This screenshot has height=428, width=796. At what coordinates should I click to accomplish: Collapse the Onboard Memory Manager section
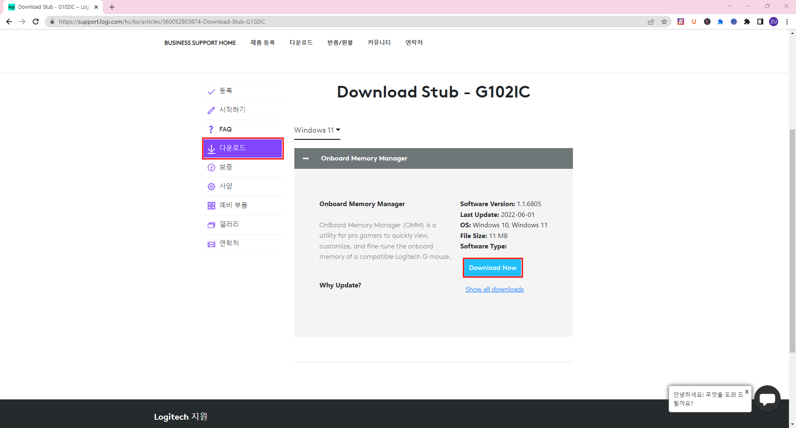tap(306, 158)
